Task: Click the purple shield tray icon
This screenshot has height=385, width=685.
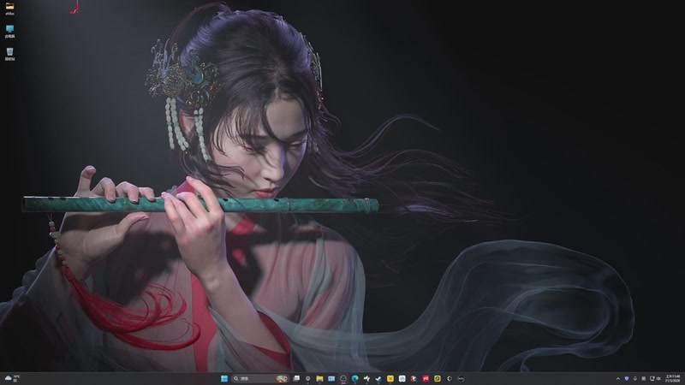Action: 627,378
